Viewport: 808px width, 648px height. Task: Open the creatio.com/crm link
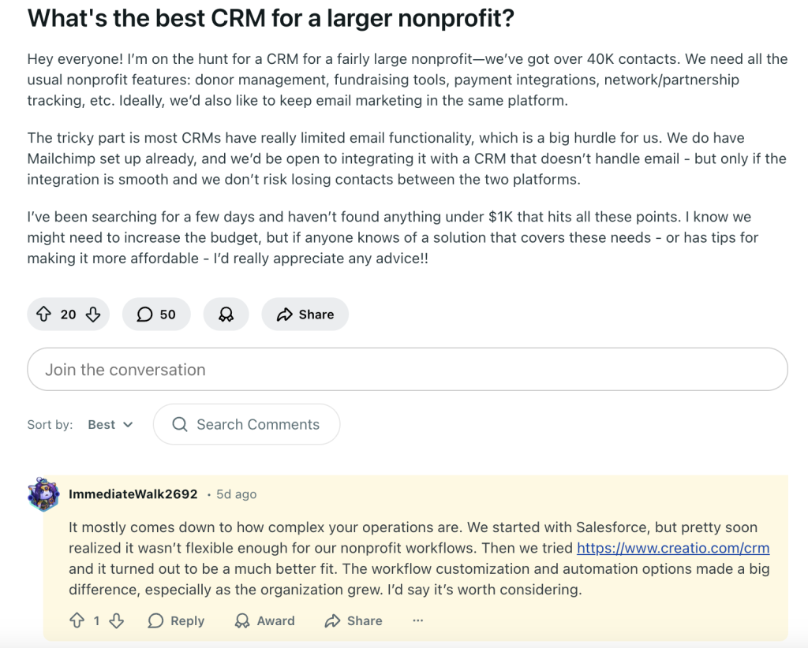tap(673, 548)
